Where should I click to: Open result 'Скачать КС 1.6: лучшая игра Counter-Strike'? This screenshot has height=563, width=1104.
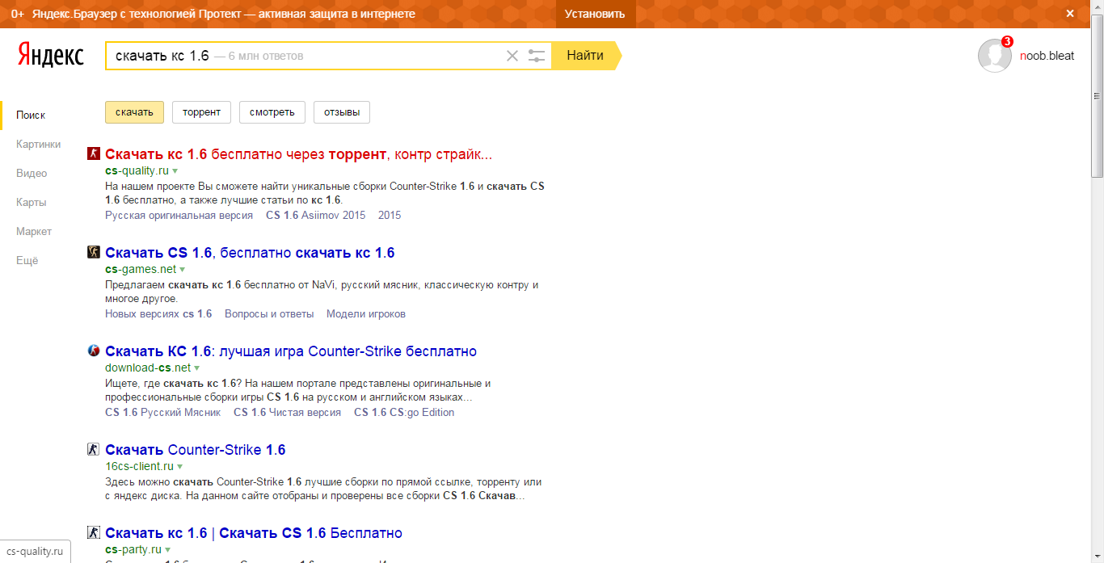point(291,351)
